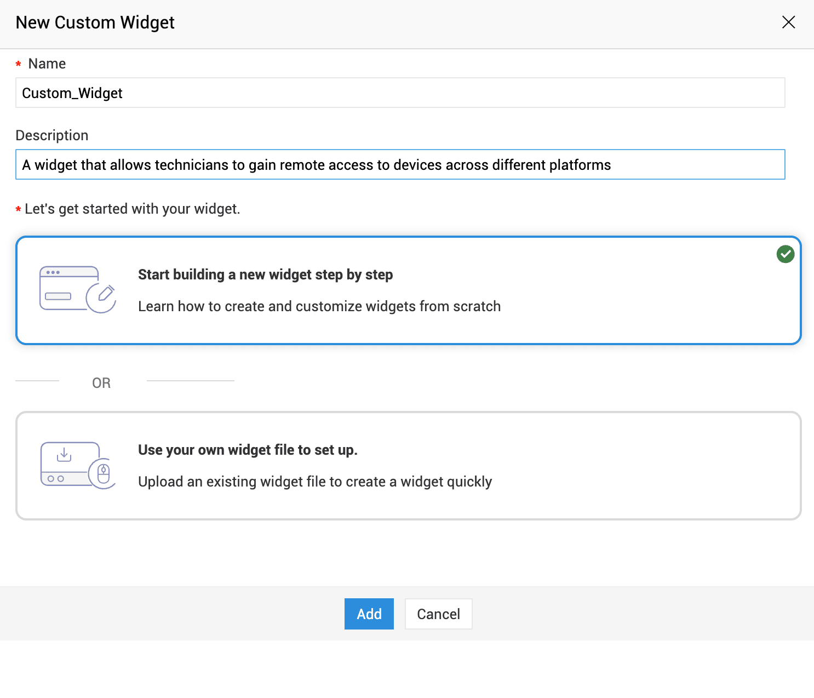This screenshot has width=814, height=698.
Task: Click 'Learn how to create and customize widgets from scratch'
Action: (319, 306)
